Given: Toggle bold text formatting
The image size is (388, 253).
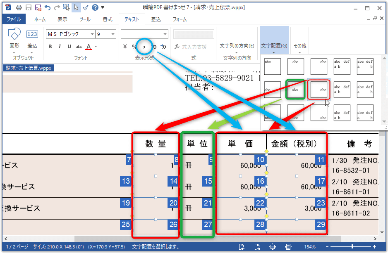Looking at the screenshot, I should coord(50,47).
